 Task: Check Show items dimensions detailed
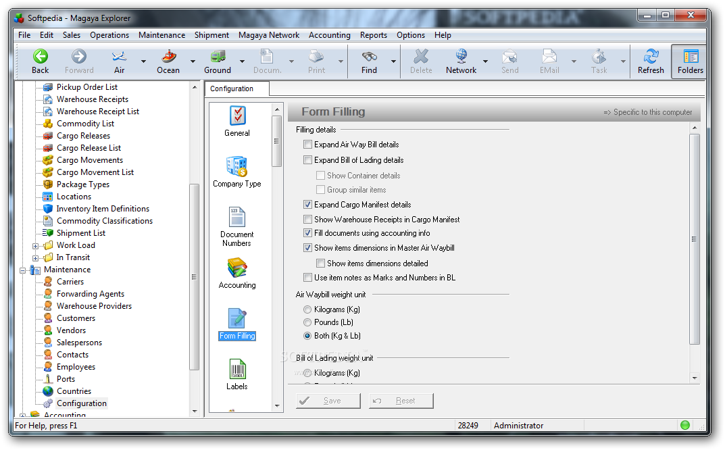[320, 263]
